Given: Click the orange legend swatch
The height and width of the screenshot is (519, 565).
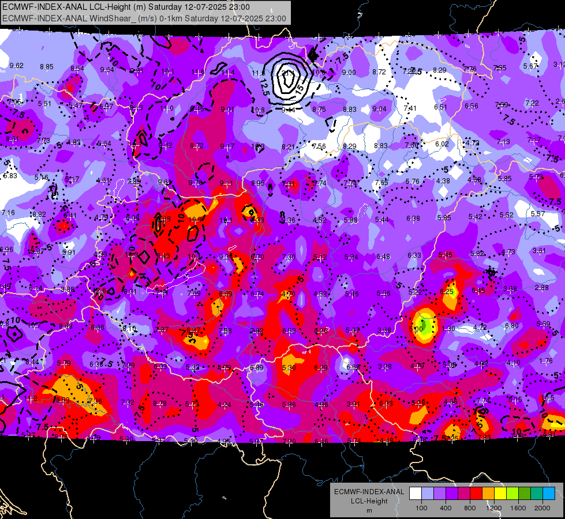Looking at the screenshot, I should point(488,494).
